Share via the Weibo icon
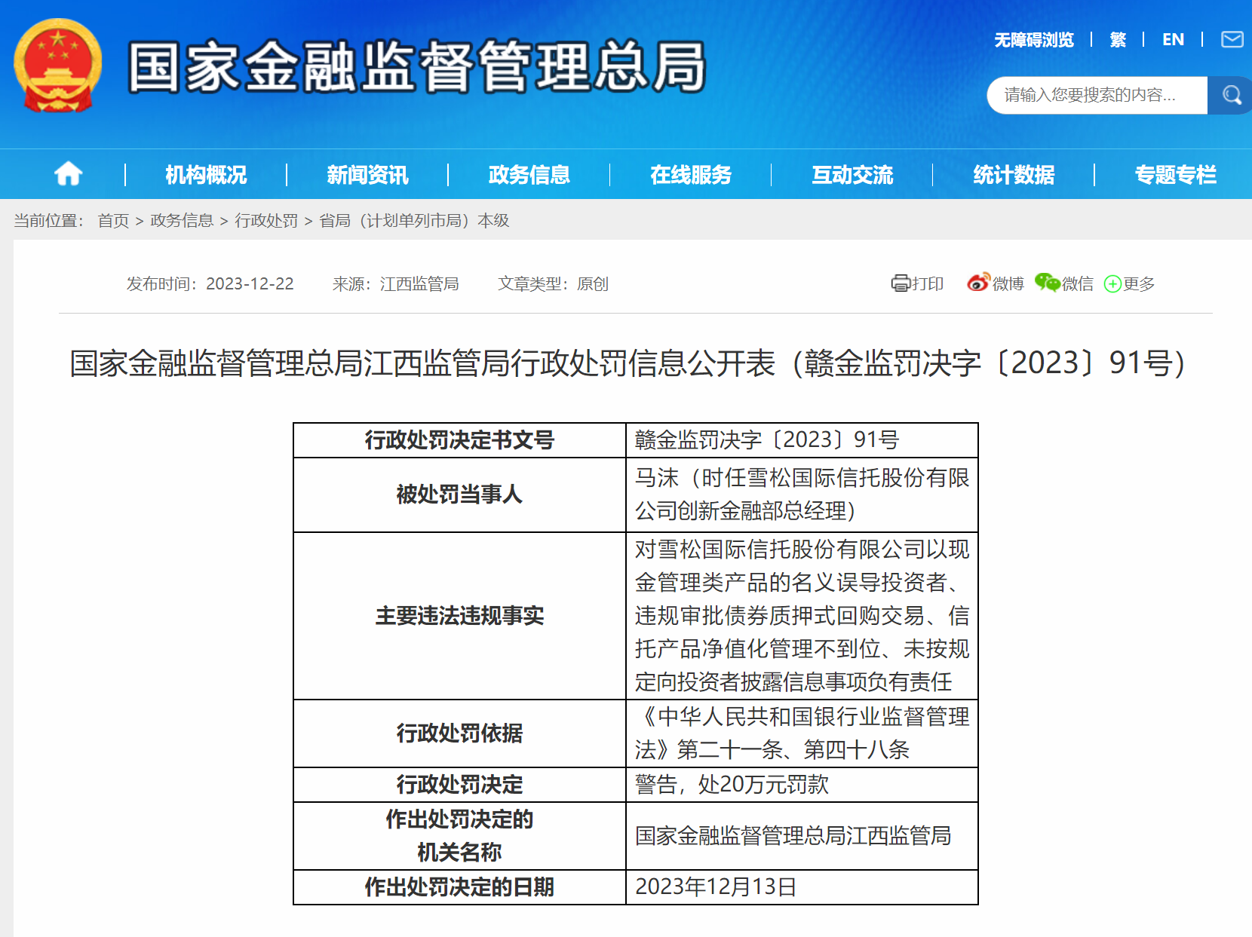The height and width of the screenshot is (937, 1252). tap(978, 283)
